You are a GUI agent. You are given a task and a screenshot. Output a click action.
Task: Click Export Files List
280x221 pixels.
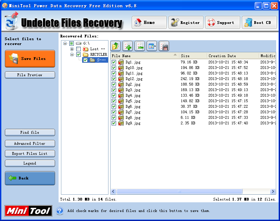click(30, 153)
